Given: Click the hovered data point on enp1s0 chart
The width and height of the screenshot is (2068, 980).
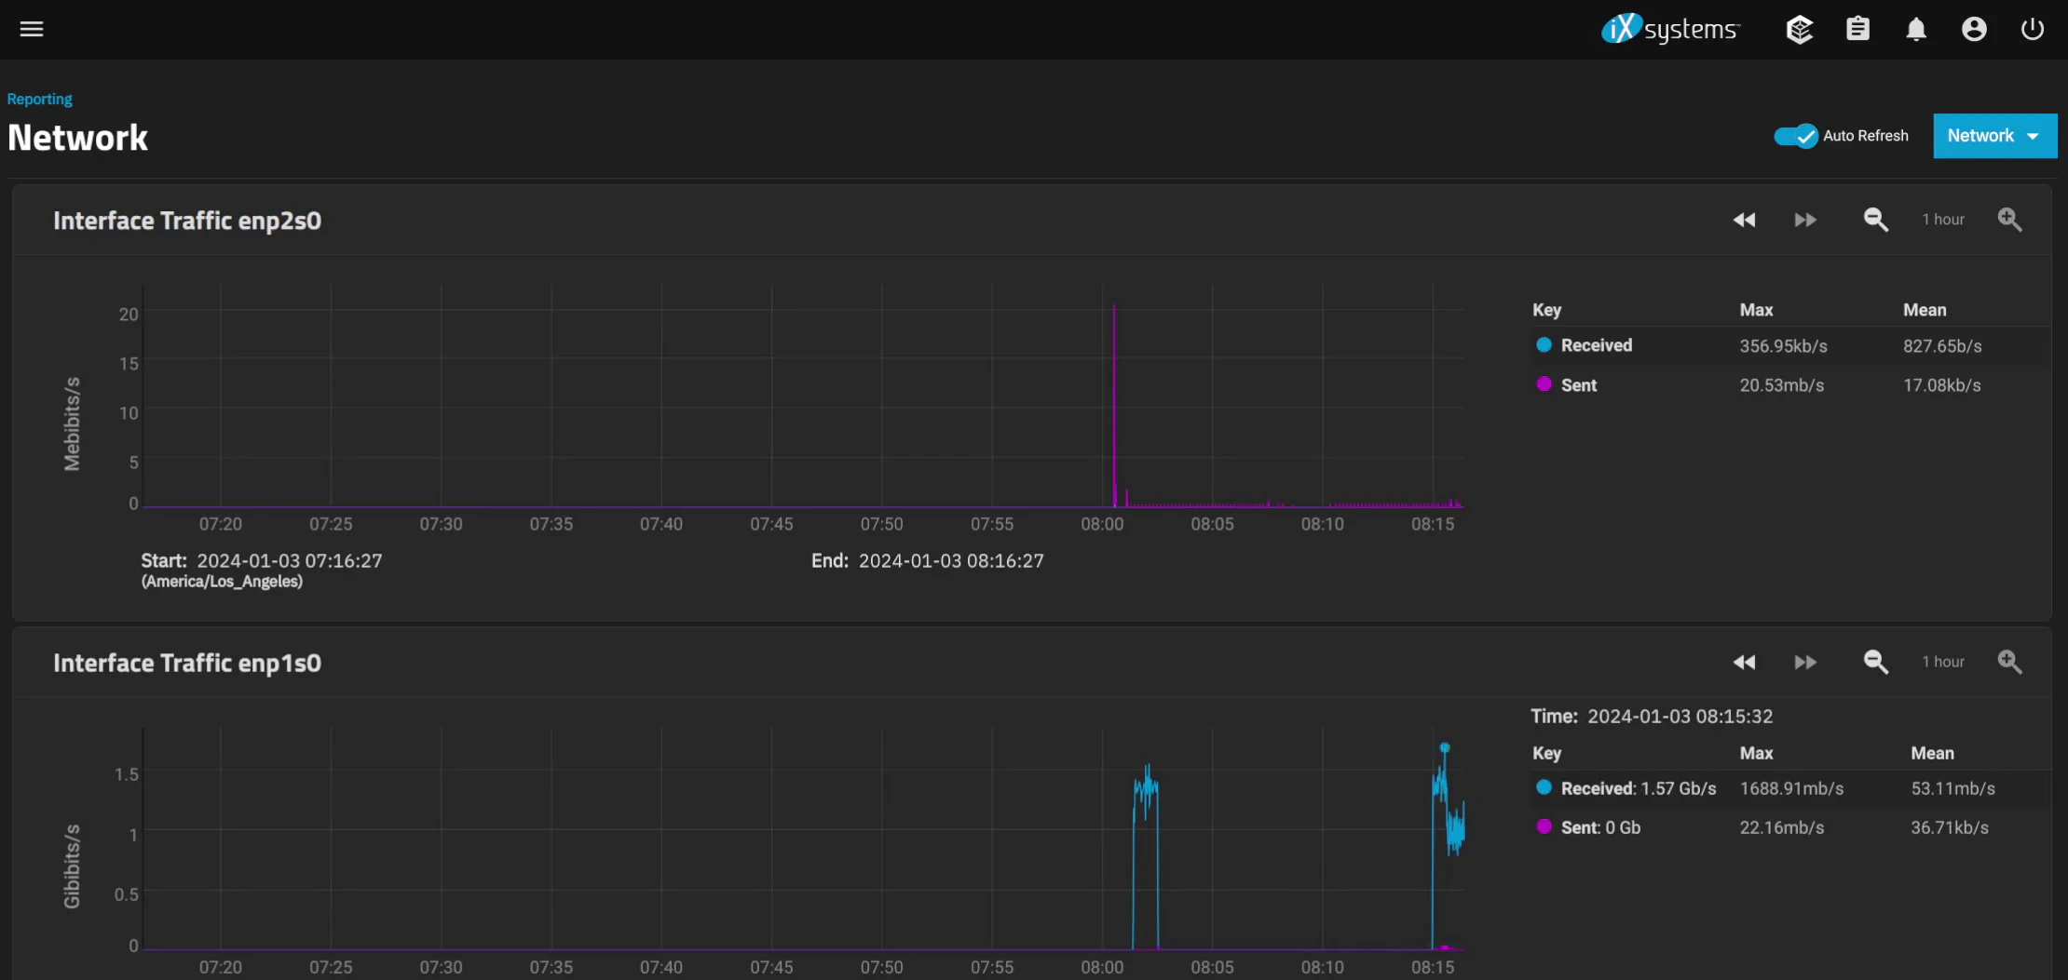Looking at the screenshot, I should point(1445,747).
